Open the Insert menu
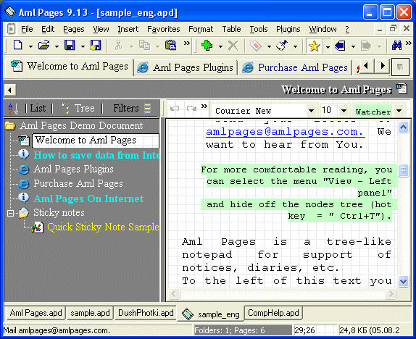This screenshot has height=339, width=416. click(128, 29)
